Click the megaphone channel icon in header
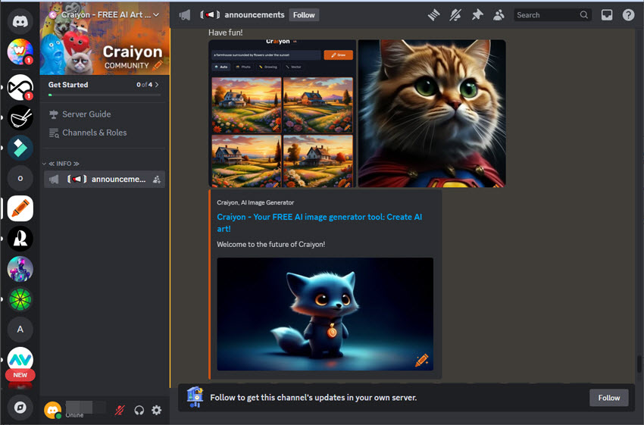The height and width of the screenshot is (425, 644). [x=185, y=15]
